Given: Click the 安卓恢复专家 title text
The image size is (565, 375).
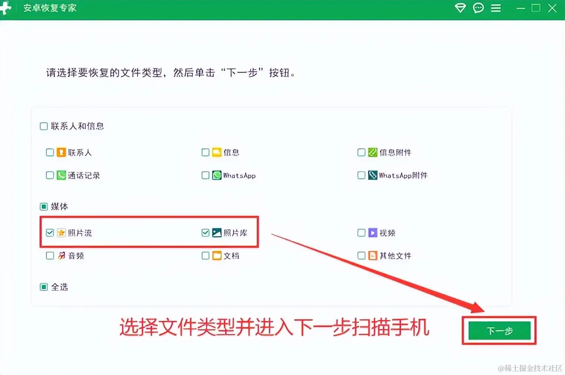Looking at the screenshot, I should [50, 8].
